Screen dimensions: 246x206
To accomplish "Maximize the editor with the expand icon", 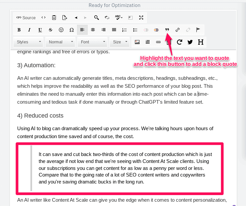I will (141, 18).
